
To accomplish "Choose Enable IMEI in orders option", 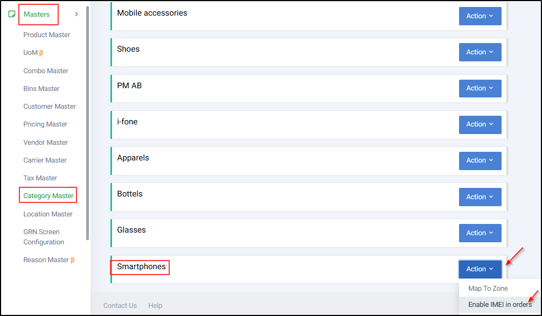I will click(x=500, y=305).
